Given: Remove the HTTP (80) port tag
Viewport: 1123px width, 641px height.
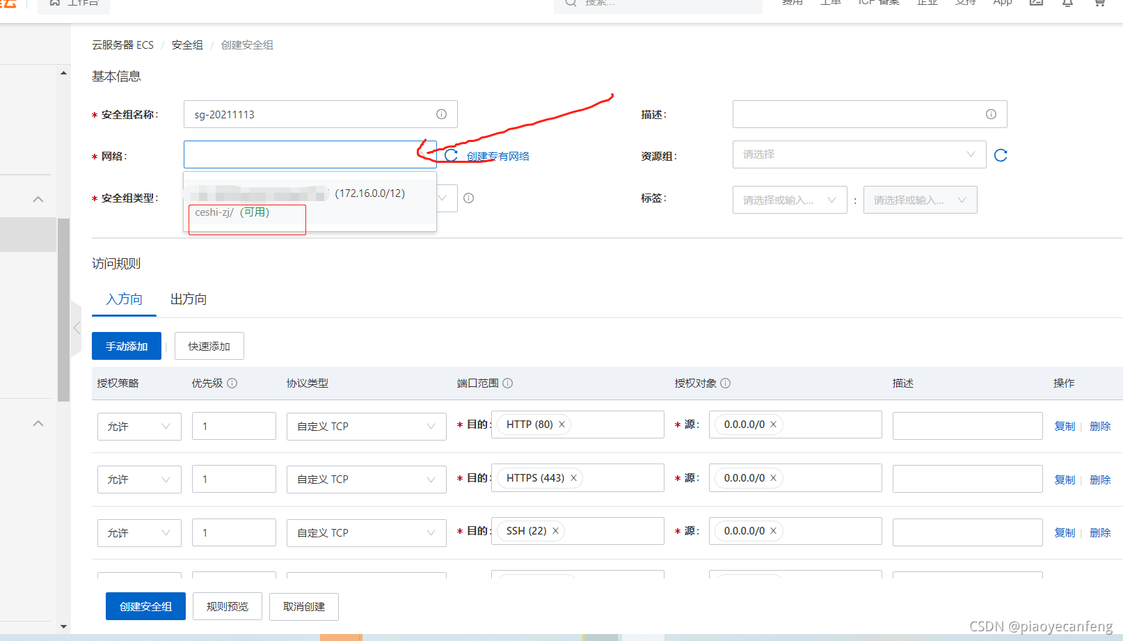Looking at the screenshot, I should click(x=561, y=425).
